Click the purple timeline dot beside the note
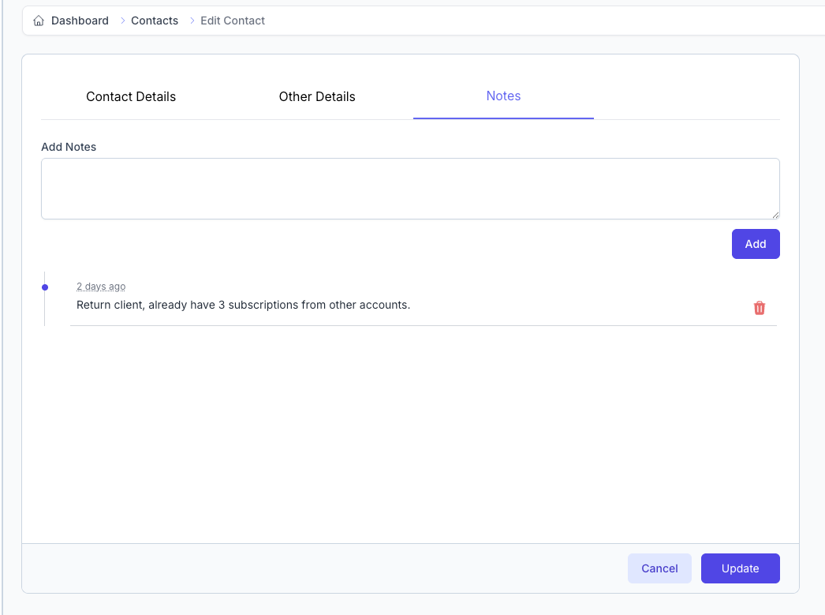Screen dimensions: 825x615 [x=45, y=287]
